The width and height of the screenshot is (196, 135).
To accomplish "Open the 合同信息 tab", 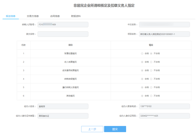I will (55, 16).
